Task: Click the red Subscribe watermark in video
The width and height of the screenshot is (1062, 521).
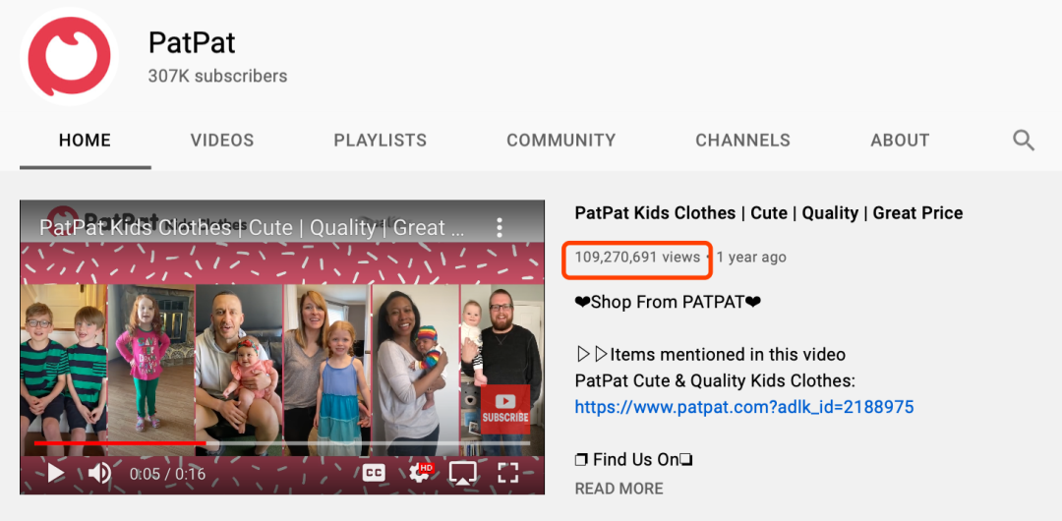Action: (505, 409)
